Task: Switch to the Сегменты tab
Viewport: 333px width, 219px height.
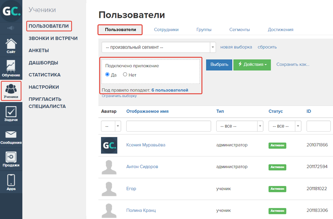Action: [239, 30]
